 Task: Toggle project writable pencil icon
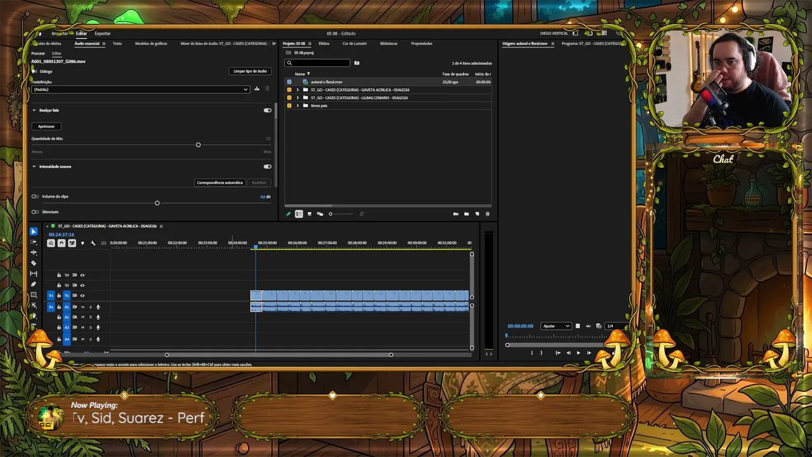(288, 214)
